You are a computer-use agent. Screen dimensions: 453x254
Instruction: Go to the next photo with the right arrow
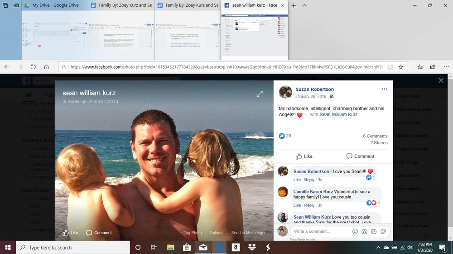coord(261,164)
